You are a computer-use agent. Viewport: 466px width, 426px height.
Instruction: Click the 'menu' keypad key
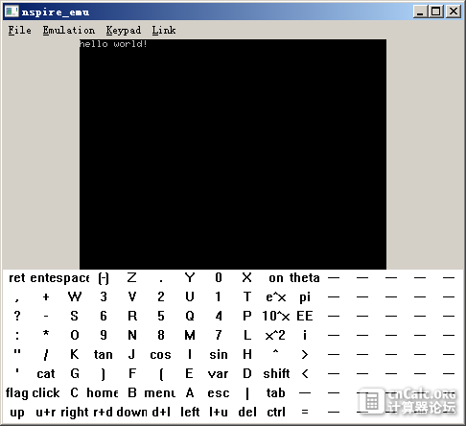tap(160, 392)
